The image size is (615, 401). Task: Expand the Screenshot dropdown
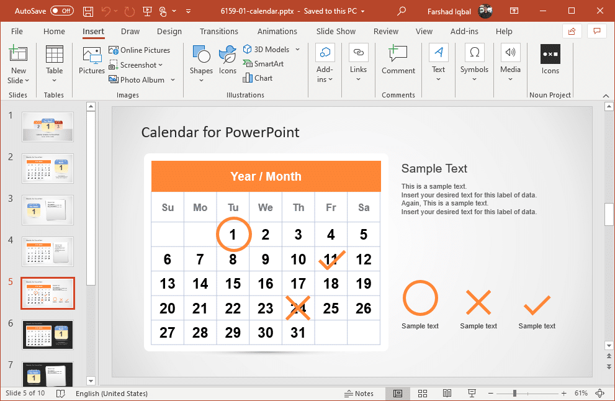(x=160, y=65)
